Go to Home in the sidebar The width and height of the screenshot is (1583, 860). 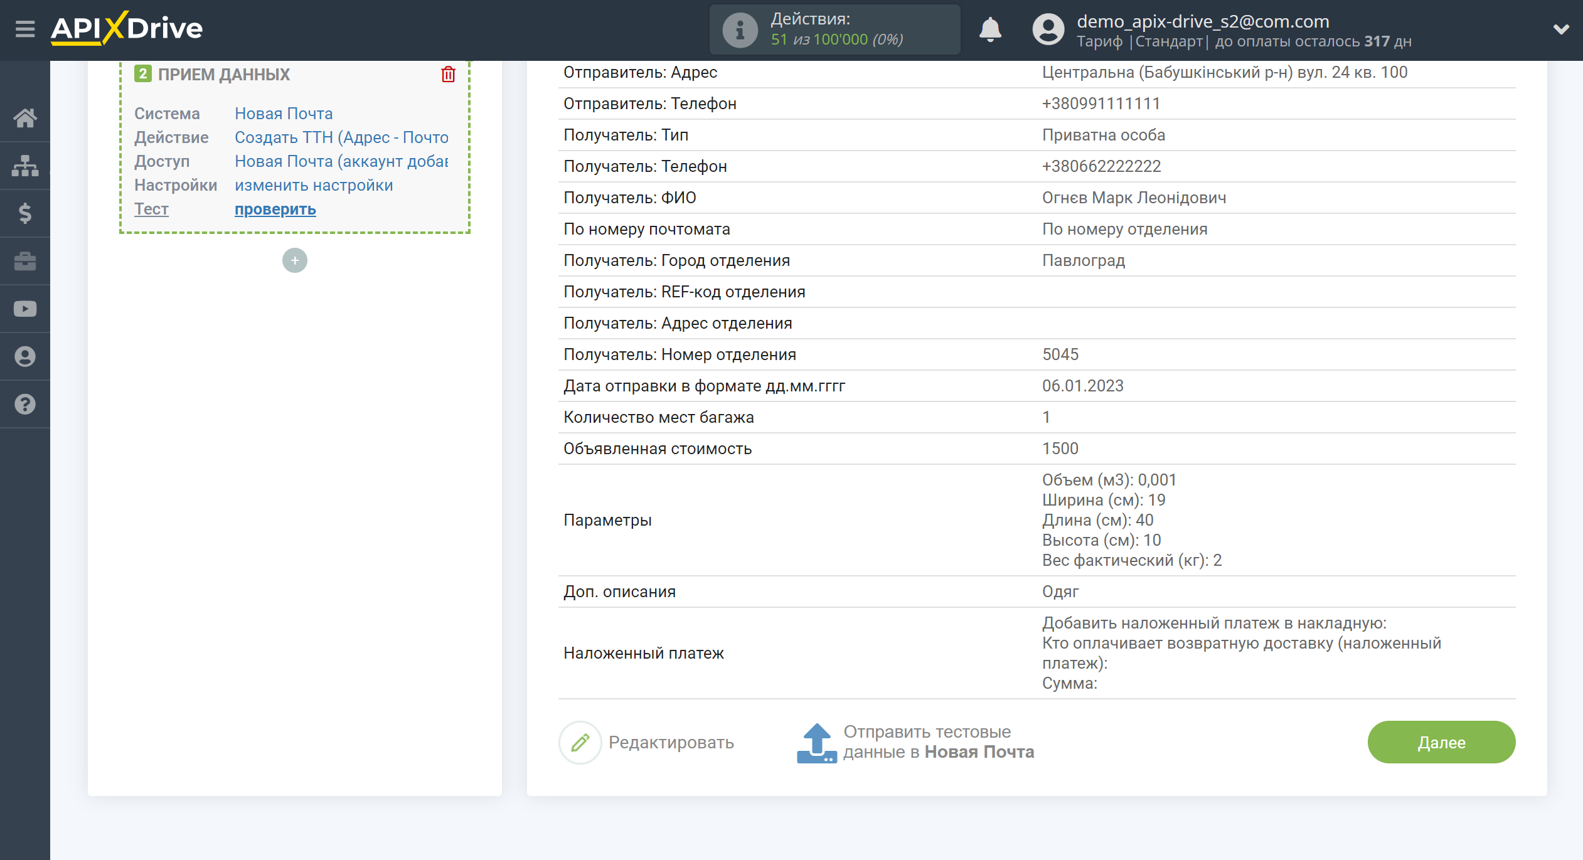click(x=25, y=118)
